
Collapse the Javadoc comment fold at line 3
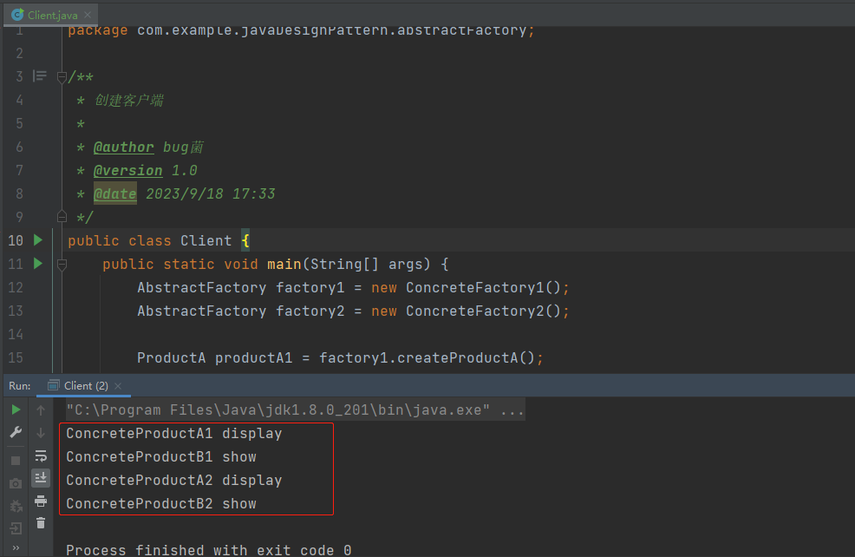point(62,77)
